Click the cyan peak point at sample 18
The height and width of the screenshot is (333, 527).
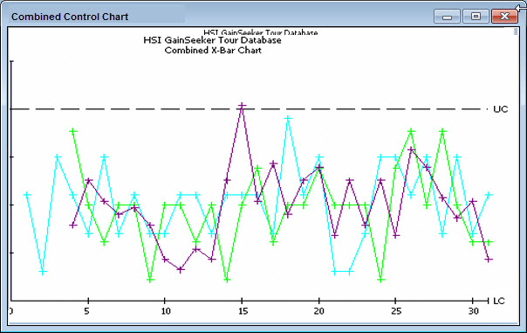click(x=288, y=118)
